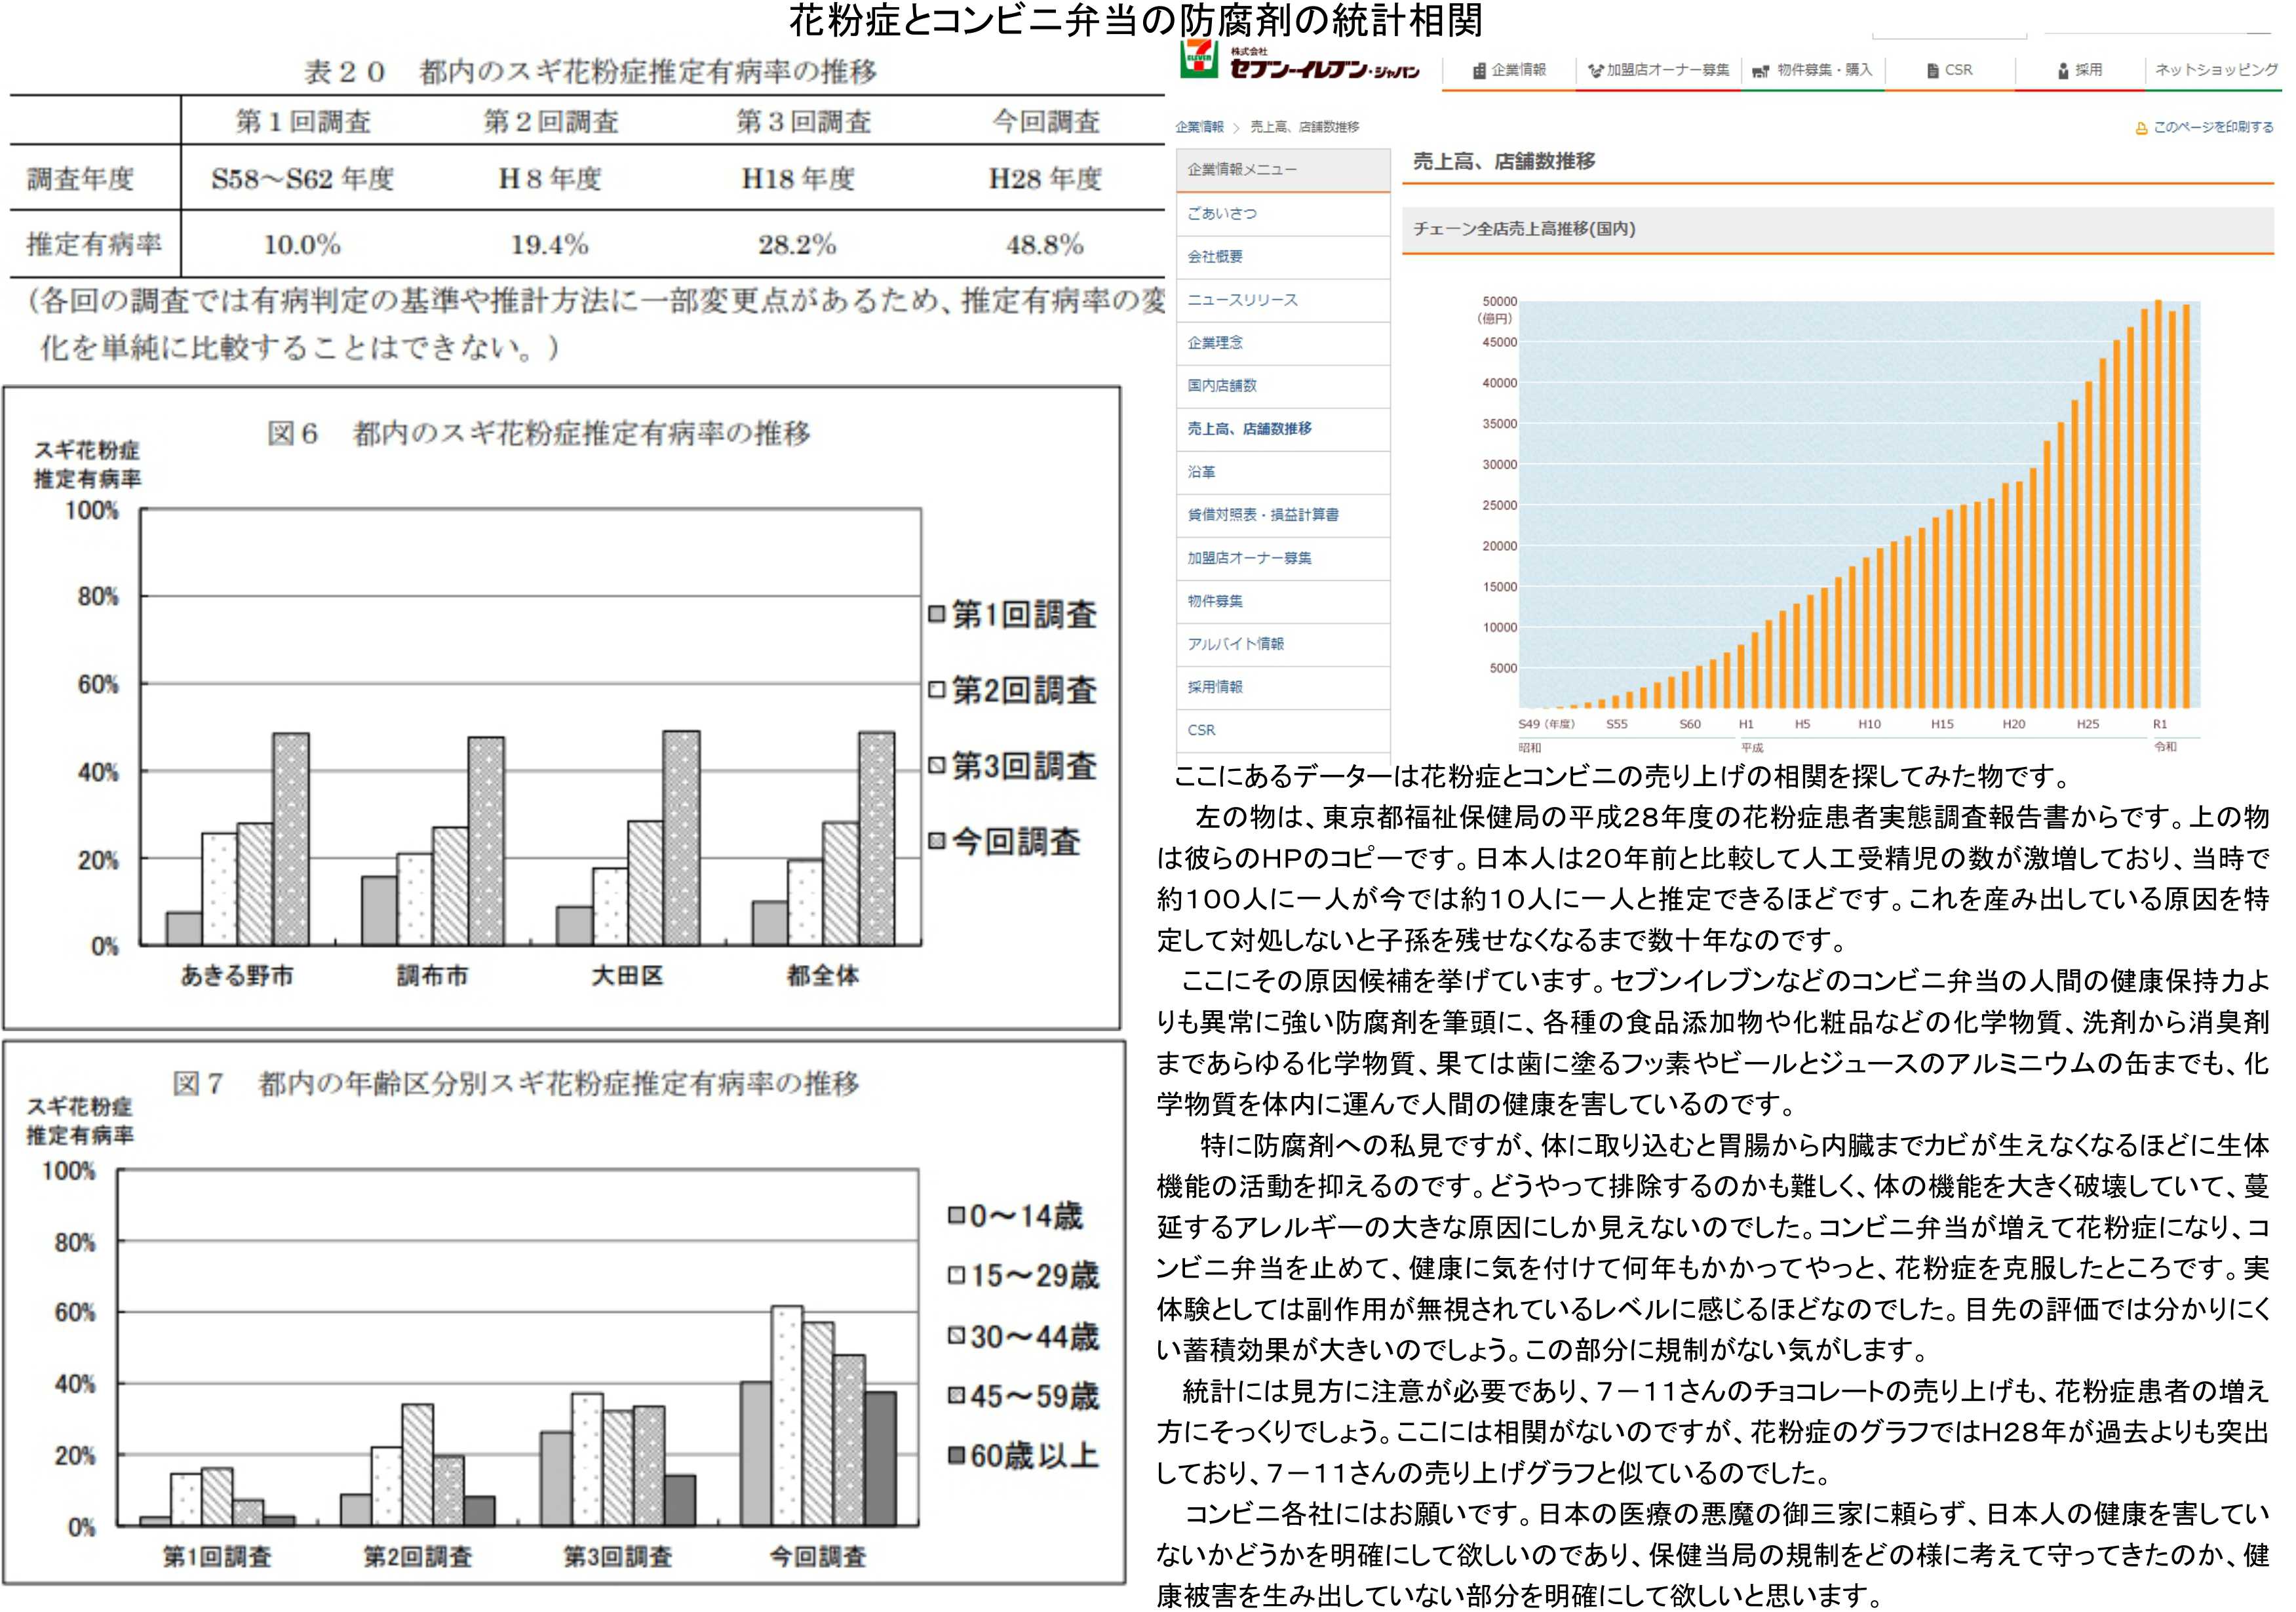The height and width of the screenshot is (1612, 2296).
Task: Click the 都全体 axis label in figure 6
Action: (x=823, y=976)
